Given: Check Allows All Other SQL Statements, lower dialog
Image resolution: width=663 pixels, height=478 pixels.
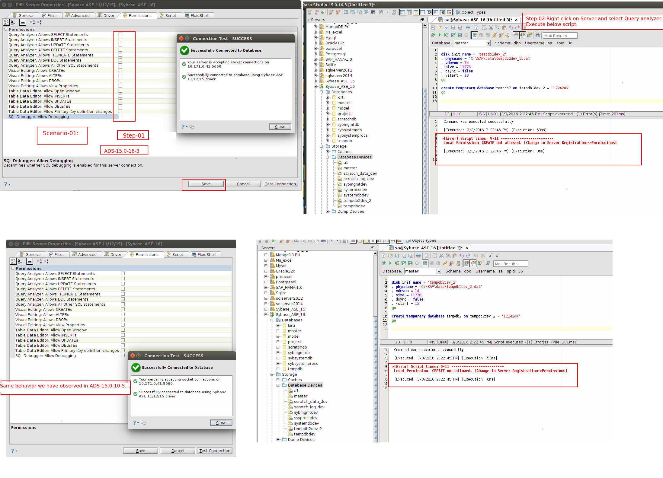Looking at the screenshot, I should (123, 304).
